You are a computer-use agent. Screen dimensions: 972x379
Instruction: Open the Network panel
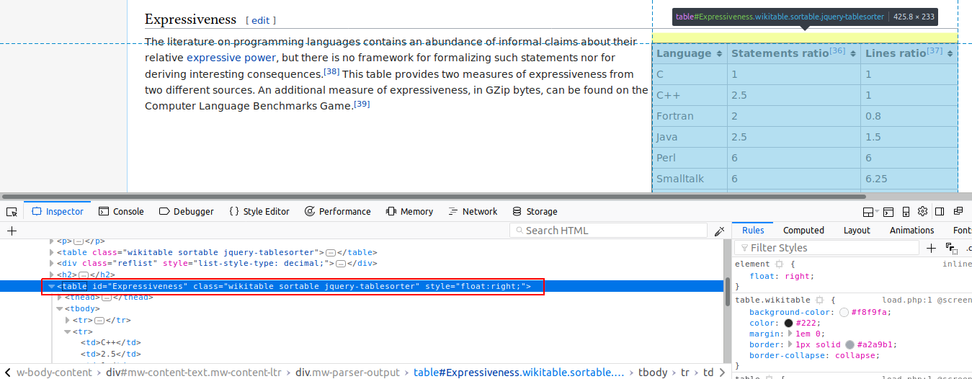click(x=473, y=212)
